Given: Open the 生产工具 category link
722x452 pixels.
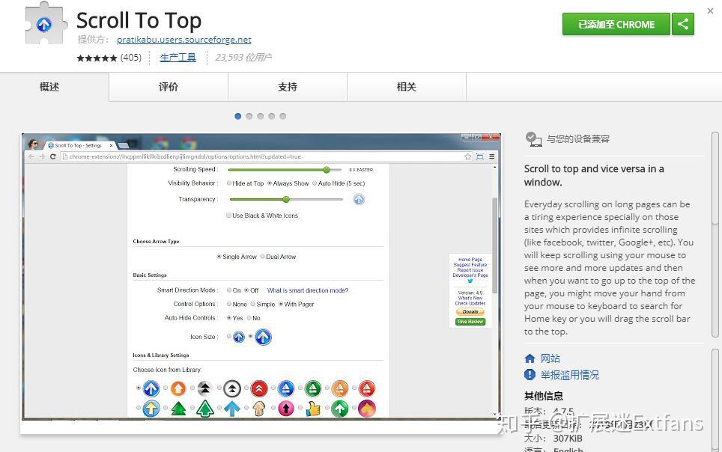Looking at the screenshot, I should (178, 58).
